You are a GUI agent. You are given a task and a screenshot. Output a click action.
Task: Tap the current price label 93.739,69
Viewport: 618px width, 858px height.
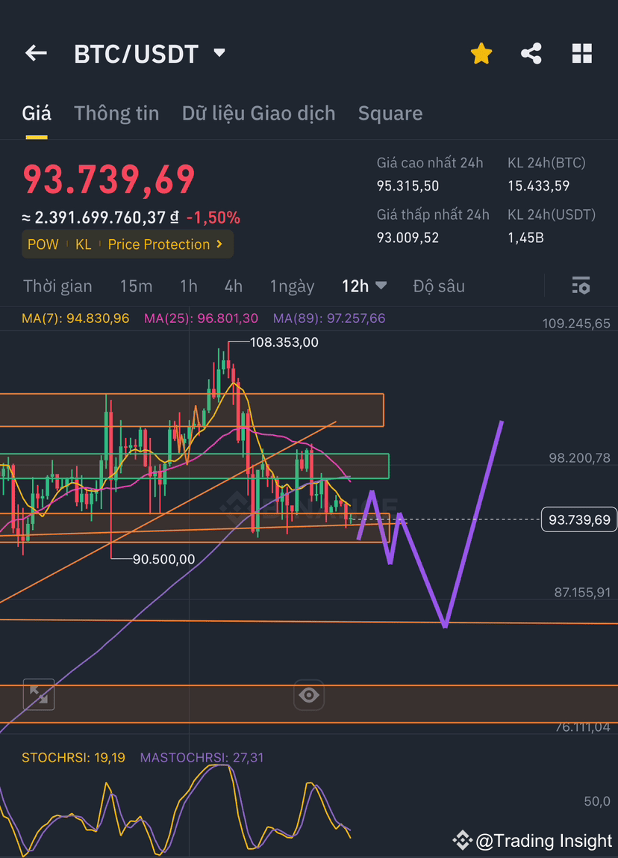click(x=578, y=519)
